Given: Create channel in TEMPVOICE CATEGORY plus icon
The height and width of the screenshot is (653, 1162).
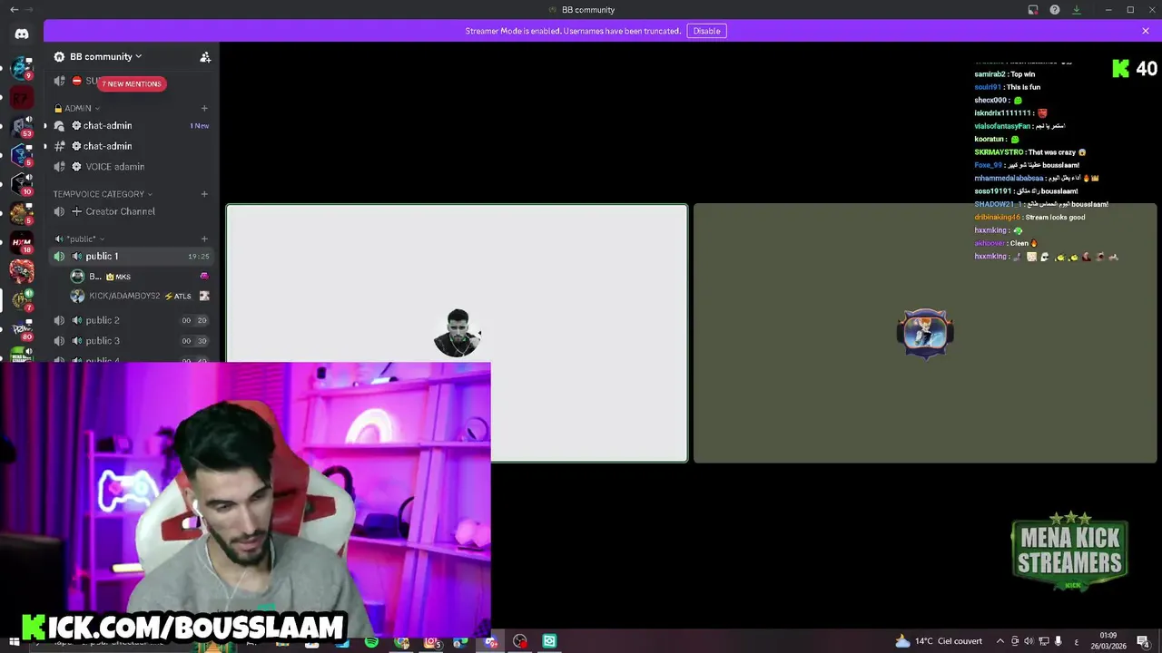Looking at the screenshot, I should pyautogui.click(x=204, y=194).
